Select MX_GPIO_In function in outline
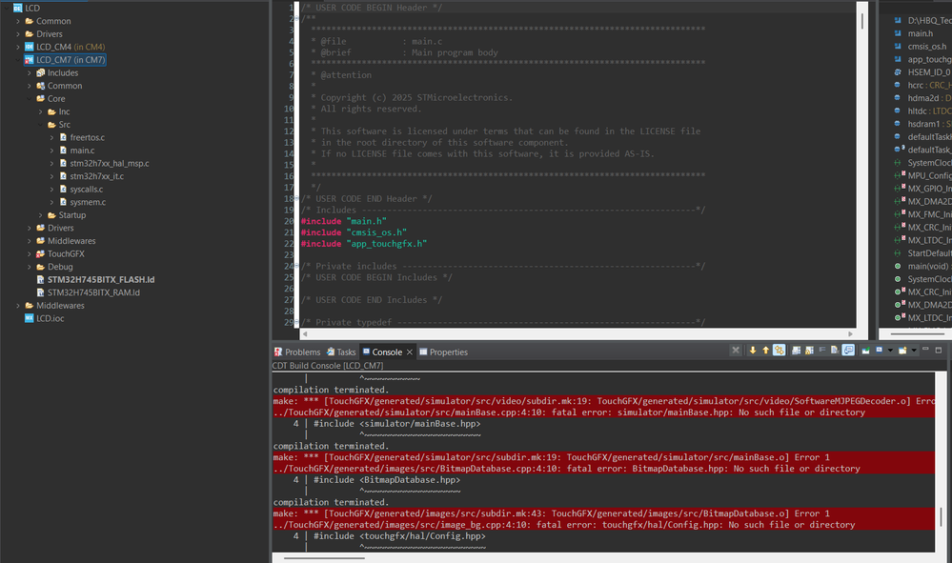952x563 pixels. (929, 189)
